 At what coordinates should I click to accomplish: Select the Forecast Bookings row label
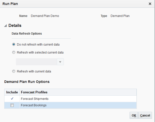point(34,105)
